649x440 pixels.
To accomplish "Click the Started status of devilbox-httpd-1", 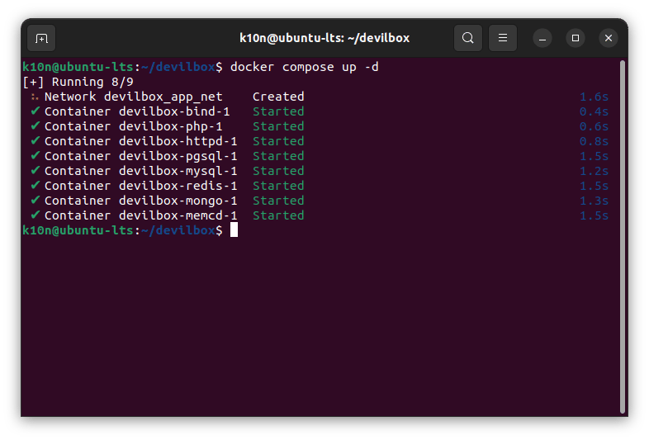I will [278, 141].
